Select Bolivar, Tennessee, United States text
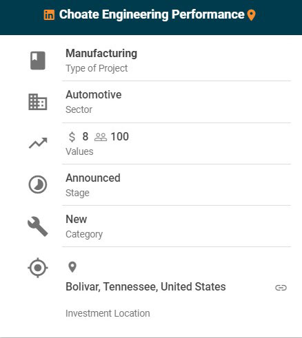This screenshot has width=302, height=338. 145,286
